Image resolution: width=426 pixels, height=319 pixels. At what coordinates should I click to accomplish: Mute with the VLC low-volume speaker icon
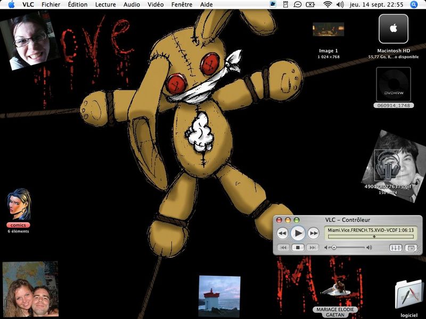point(326,247)
